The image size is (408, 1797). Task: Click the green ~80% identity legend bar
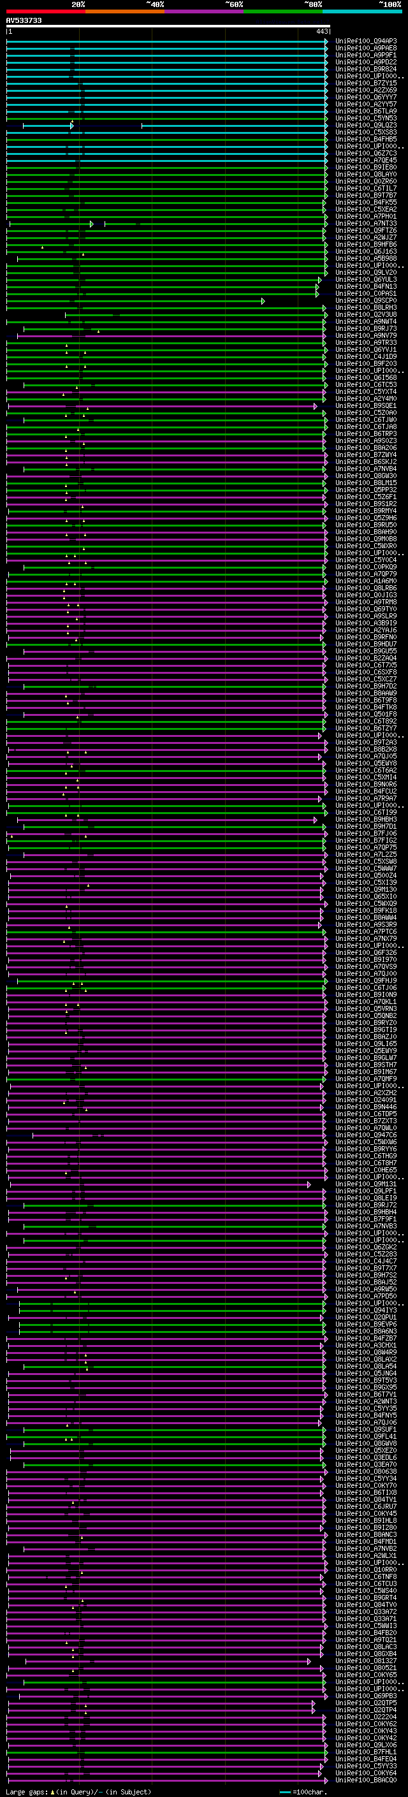coord(283,12)
